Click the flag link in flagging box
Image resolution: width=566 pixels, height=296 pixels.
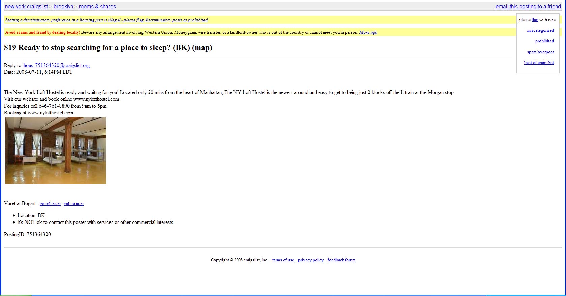[535, 20]
